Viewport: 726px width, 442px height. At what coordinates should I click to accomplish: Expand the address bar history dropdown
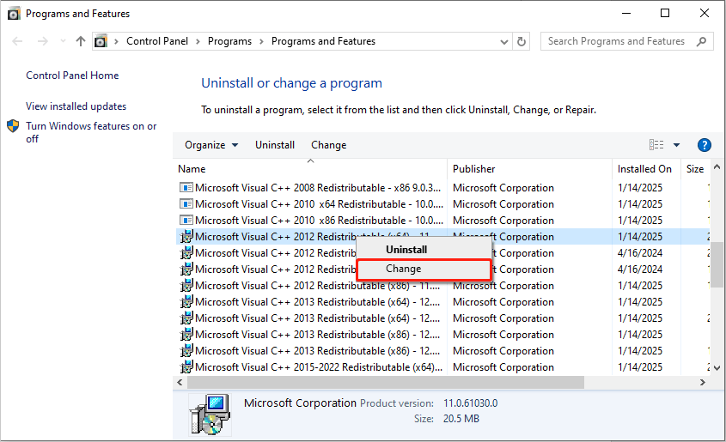(x=504, y=41)
